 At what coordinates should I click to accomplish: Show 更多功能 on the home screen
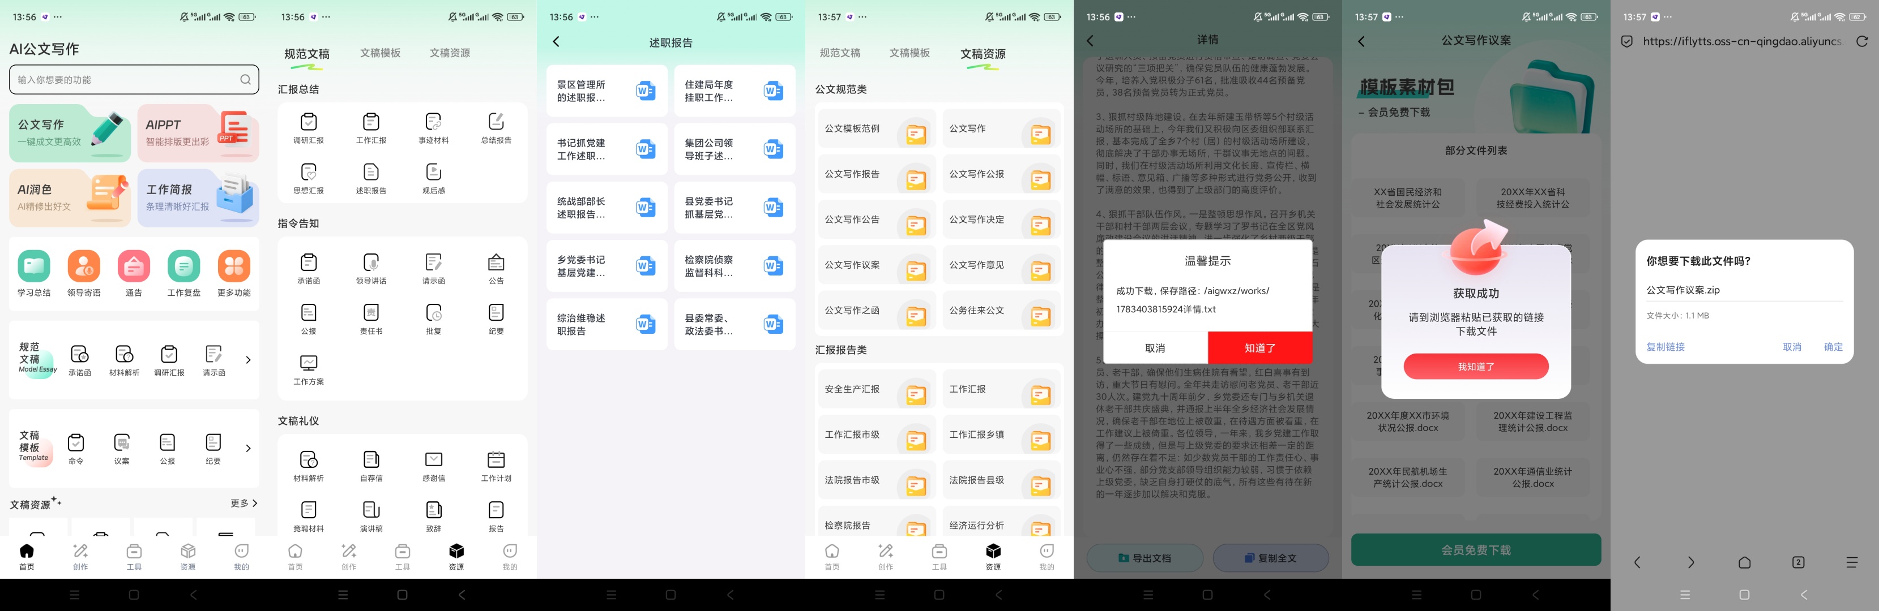tap(234, 273)
